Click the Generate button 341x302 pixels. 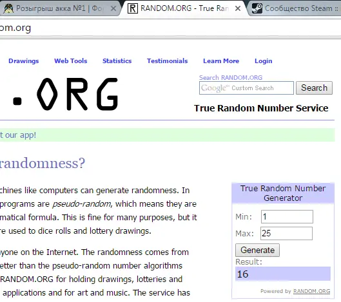point(257,250)
